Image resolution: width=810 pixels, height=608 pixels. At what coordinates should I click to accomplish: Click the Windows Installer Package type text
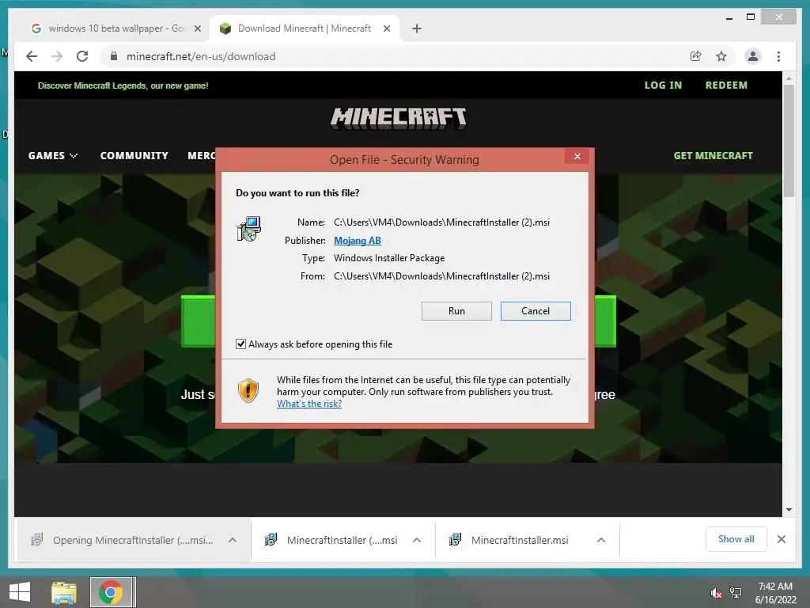(x=389, y=258)
